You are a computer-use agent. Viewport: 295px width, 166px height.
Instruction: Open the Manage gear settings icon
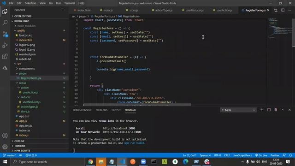5,147
